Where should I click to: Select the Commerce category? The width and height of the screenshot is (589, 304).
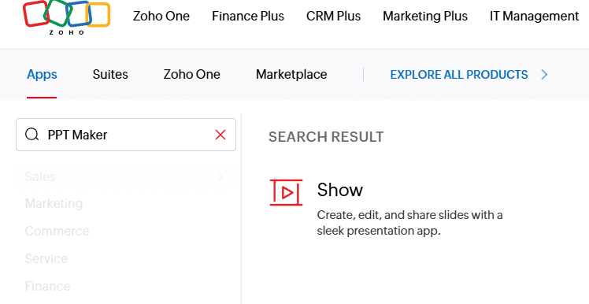pyautogui.click(x=57, y=231)
